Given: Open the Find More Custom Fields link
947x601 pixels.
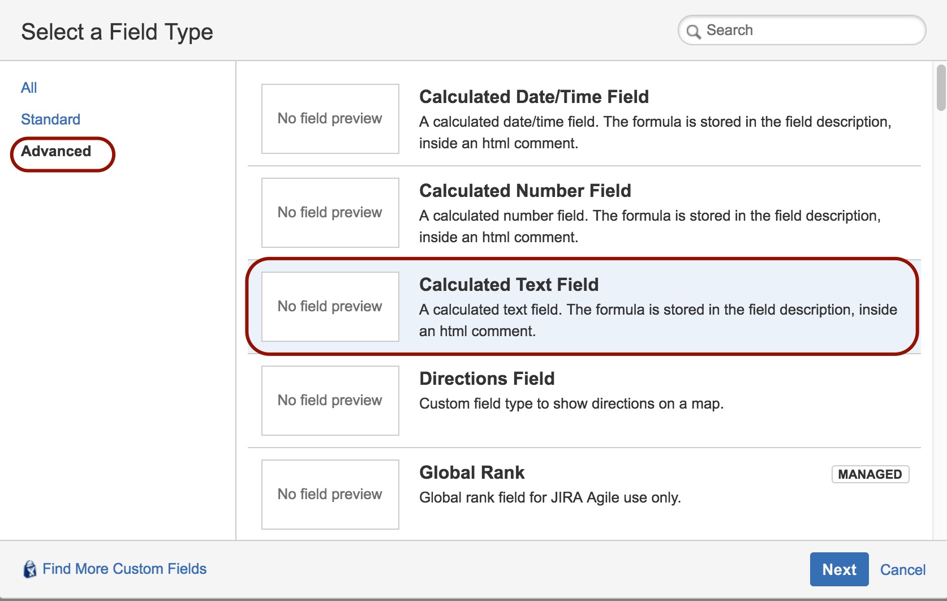Looking at the screenshot, I should (x=124, y=569).
